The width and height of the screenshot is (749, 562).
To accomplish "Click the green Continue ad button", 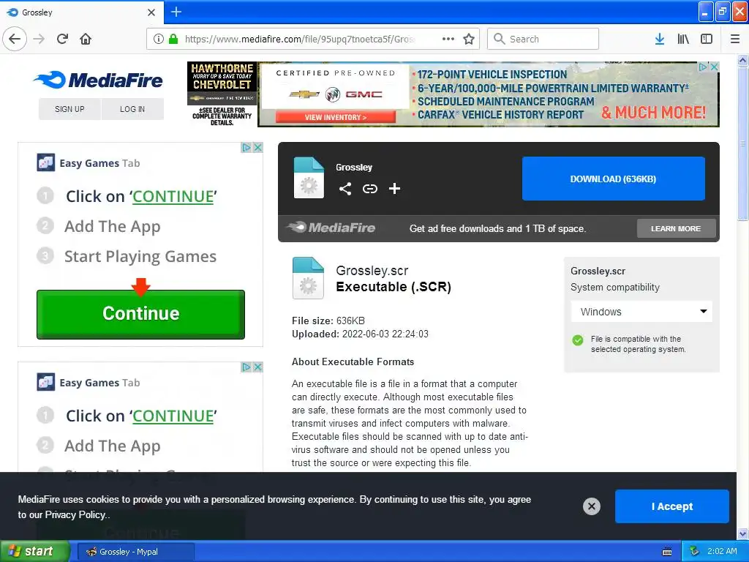I will [141, 314].
